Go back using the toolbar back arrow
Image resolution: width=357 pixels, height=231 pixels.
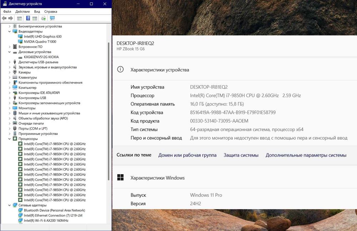[4, 18]
